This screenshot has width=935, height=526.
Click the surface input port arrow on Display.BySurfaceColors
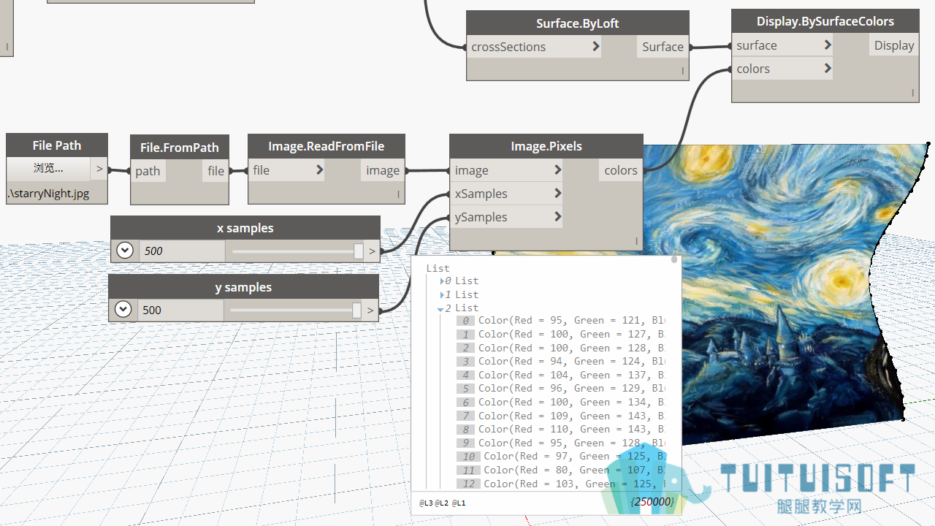click(828, 45)
